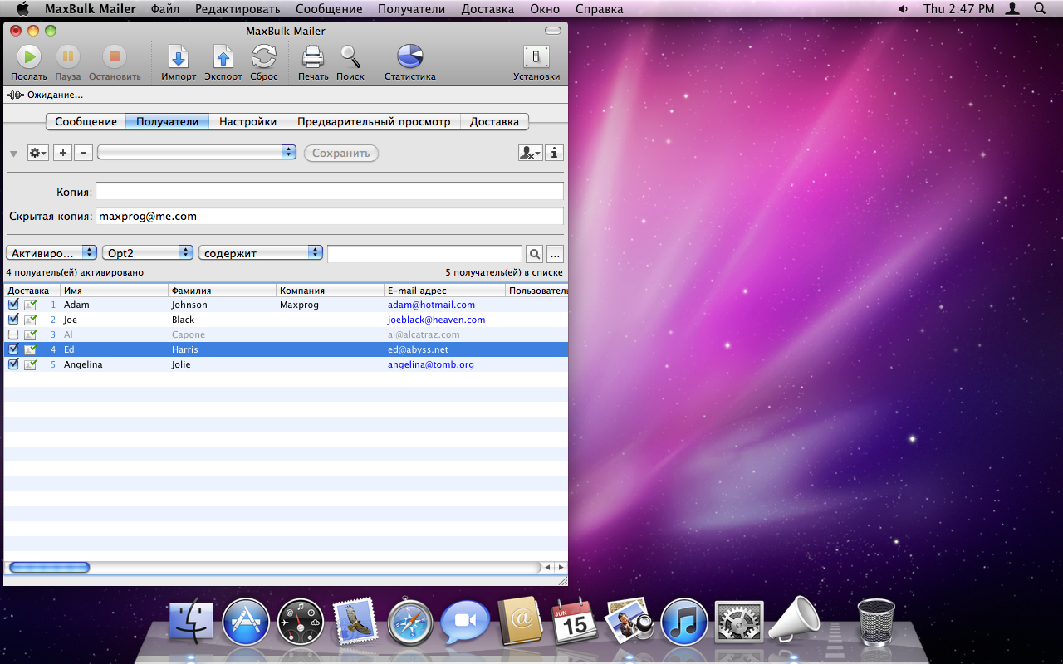Screen dimensions: 1063x664
Task: Click the Import (Импорт) toolbar icon
Action: pyautogui.click(x=179, y=57)
